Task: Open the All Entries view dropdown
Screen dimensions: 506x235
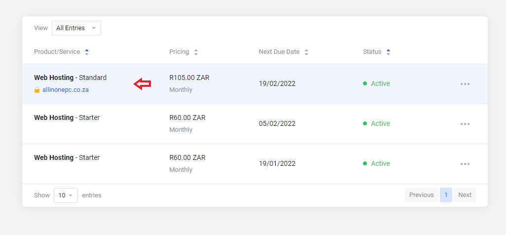Action: point(76,28)
